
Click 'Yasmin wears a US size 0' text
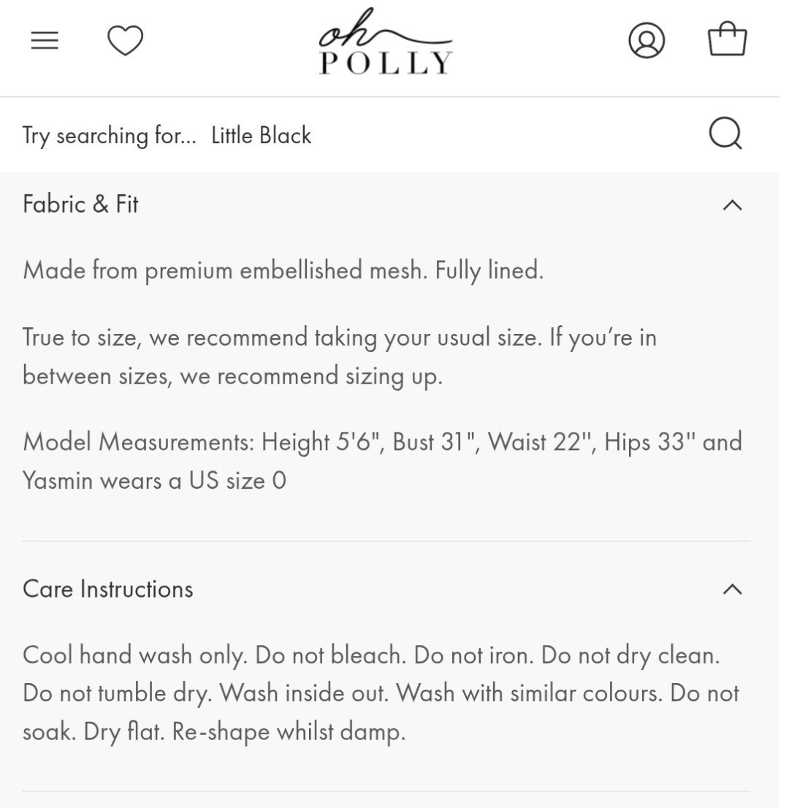[x=154, y=481]
